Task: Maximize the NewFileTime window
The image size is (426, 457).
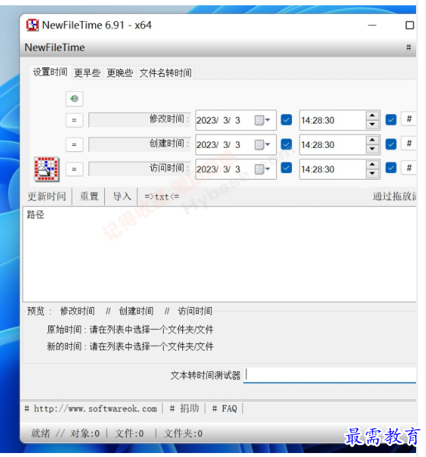Action: 409,25
